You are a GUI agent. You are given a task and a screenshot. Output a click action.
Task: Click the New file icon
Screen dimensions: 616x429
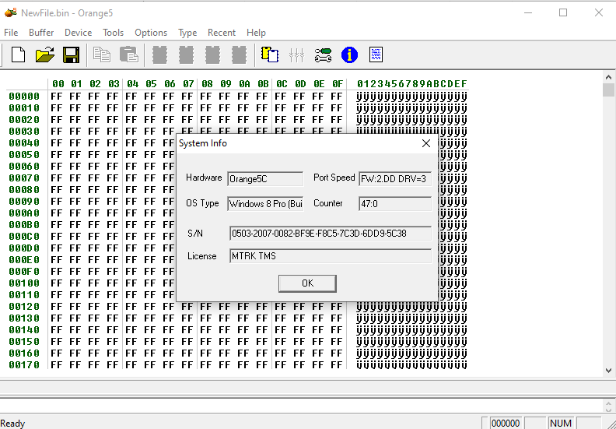pyautogui.click(x=18, y=55)
